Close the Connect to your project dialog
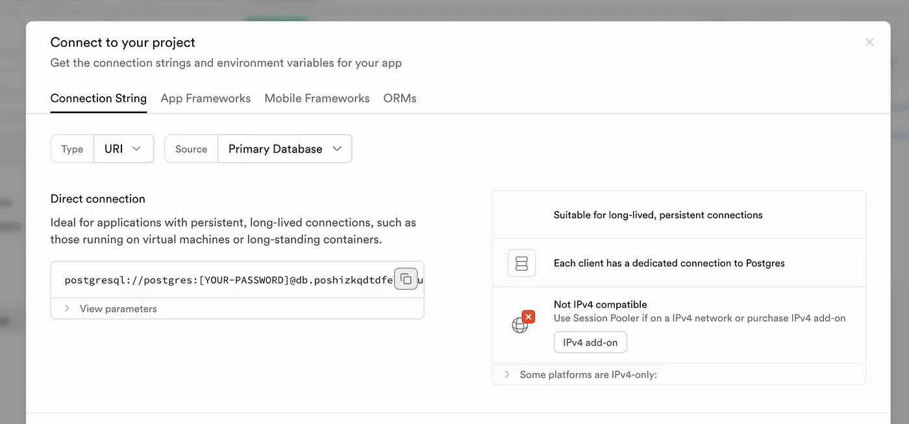909x424 pixels. (869, 42)
